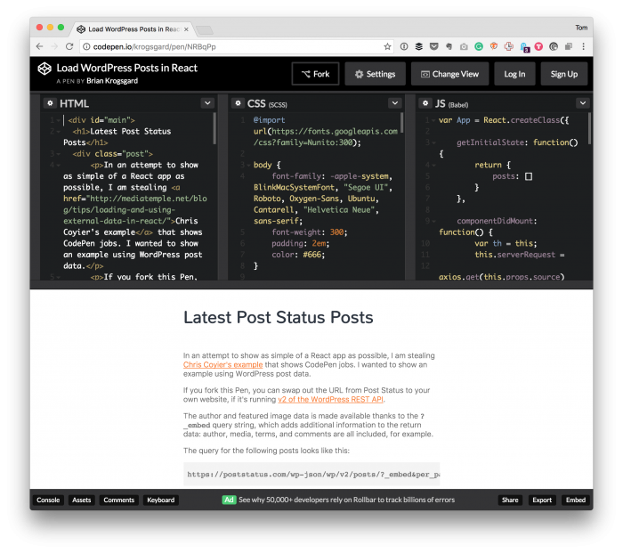Image resolution: width=623 pixels, height=553 pixels.
Task: Click the postsatus.com query URL code block
Action: [311, 474]
